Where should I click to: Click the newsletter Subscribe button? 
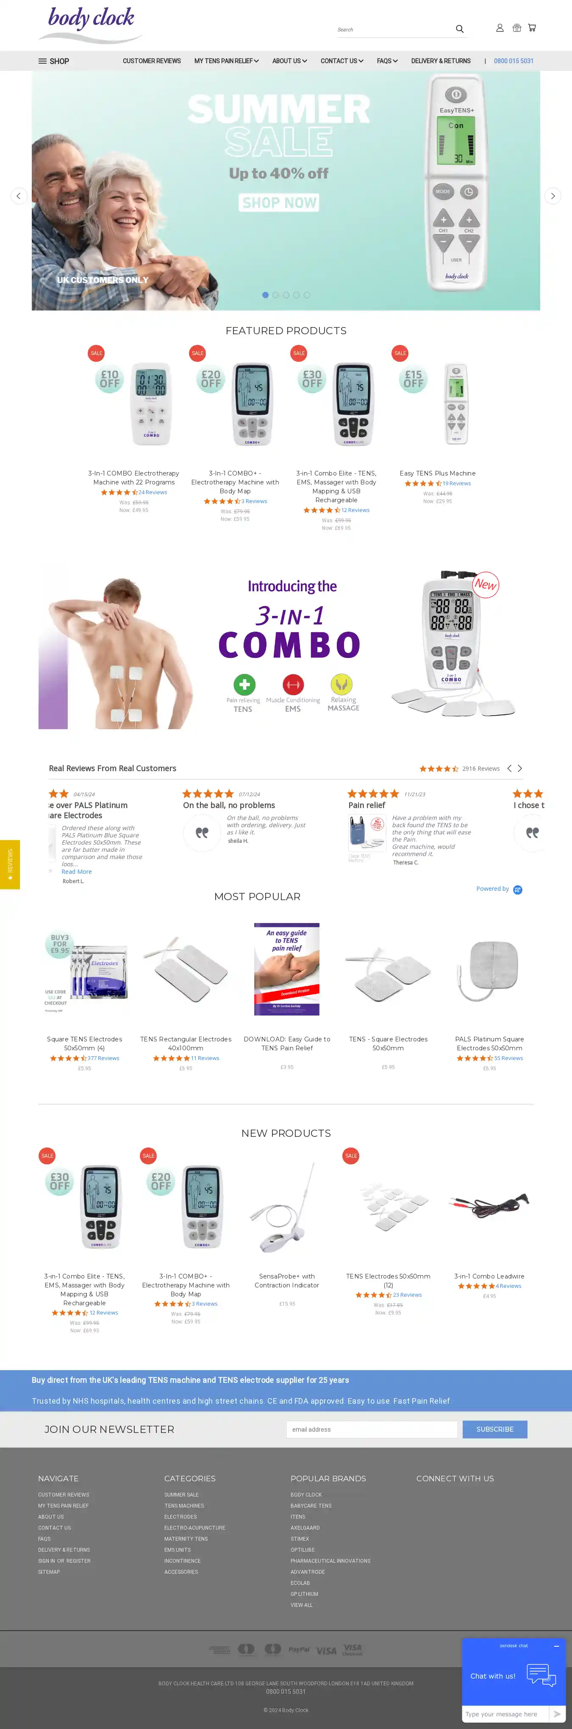[x=495, y=1429]
